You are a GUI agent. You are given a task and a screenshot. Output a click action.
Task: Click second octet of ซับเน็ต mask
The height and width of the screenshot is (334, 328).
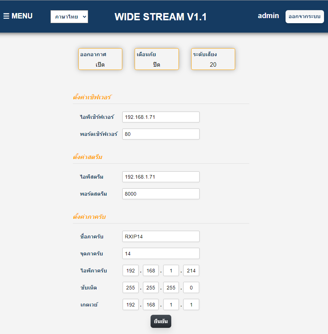click(x=151, y=288)
